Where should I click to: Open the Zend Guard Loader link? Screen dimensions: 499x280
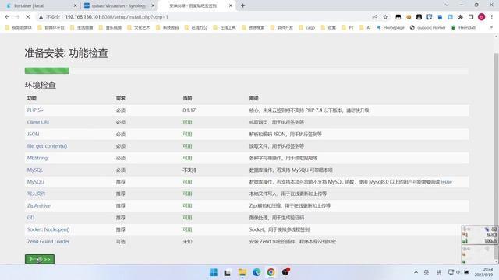click(x=48, y=241)
